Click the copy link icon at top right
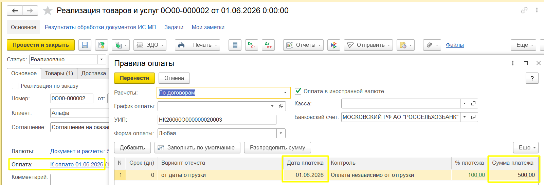Screen dimensions: 544x185 (x=524, y=10)
